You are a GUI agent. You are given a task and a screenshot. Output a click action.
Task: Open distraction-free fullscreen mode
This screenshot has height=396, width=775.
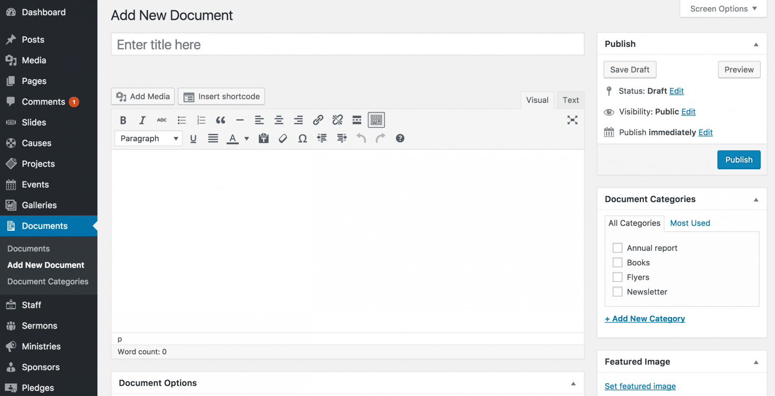[x=572, y=120]
